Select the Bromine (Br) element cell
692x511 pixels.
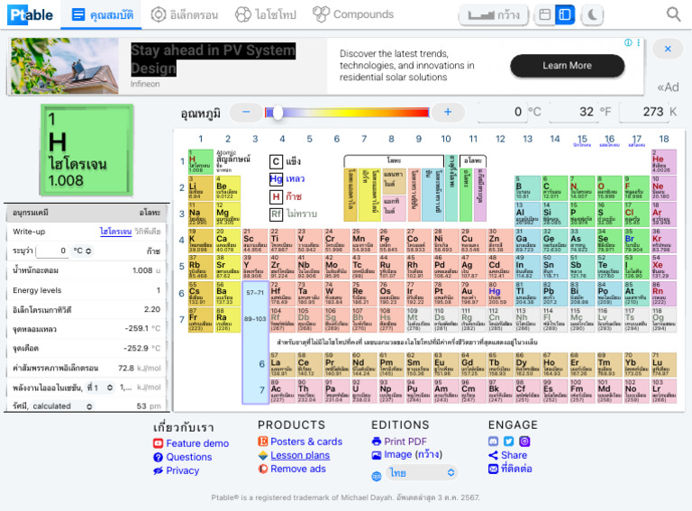click(x=636, y=241)
